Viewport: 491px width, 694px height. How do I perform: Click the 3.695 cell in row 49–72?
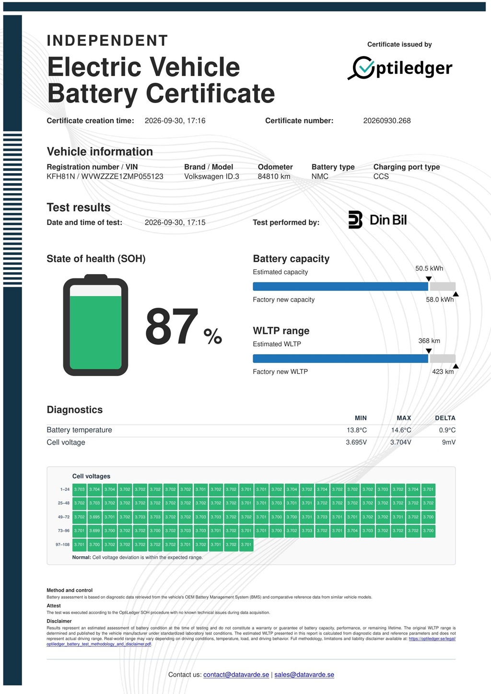tap(94, 517)
